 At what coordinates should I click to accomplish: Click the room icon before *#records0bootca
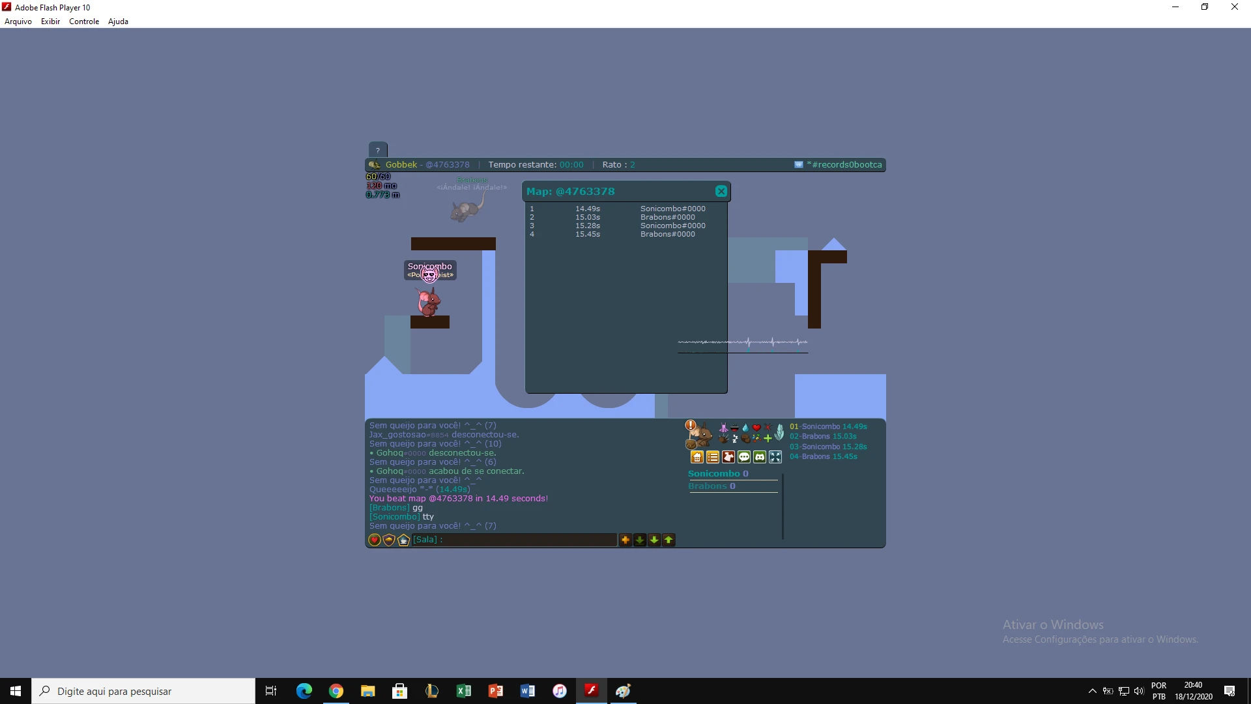[x=798, y=165]
